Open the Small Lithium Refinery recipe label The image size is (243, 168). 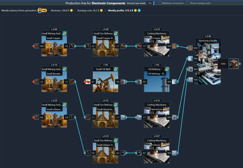[x=105, y=145]
